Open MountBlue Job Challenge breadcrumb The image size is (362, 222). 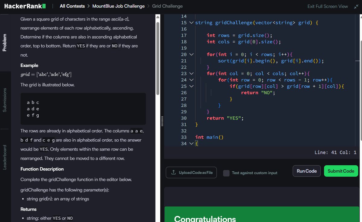coord(118,6)
